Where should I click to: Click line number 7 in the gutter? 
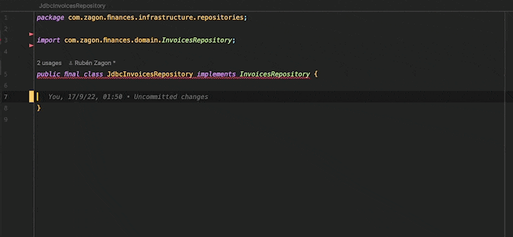[x=6, y=97]
